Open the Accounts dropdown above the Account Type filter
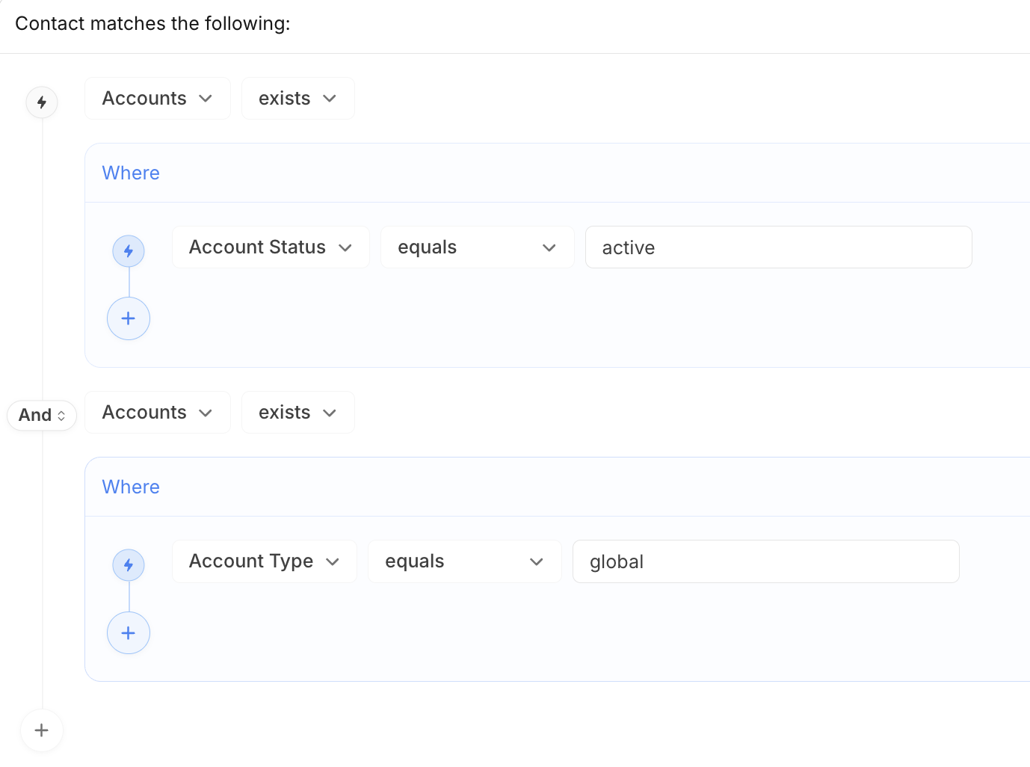This screenshot has width=1030, height=767. (x=157, y=413)
